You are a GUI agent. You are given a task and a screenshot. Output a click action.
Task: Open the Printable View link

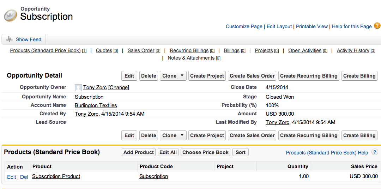tap(312, 26)
